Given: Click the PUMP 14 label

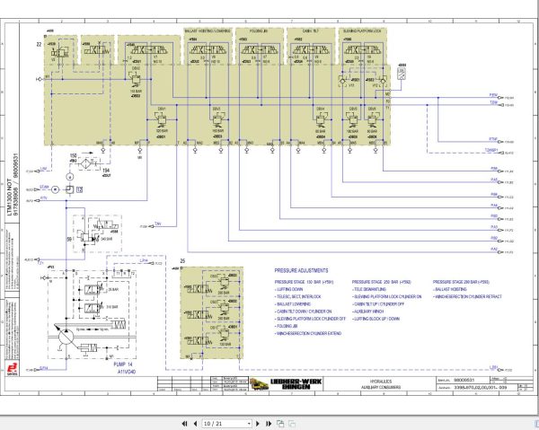Looking at the screenshot, I should tap(123, 364).
